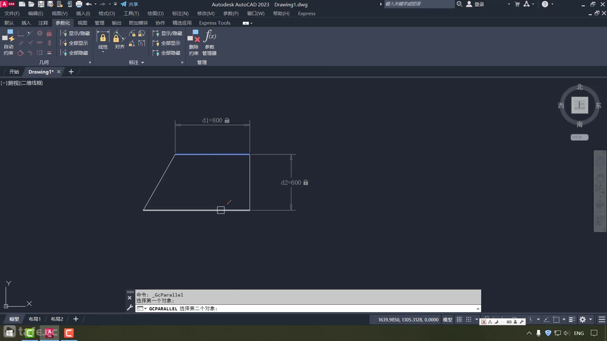Open the 几何 panel dialog launcher arrow

tap(90, 63)
